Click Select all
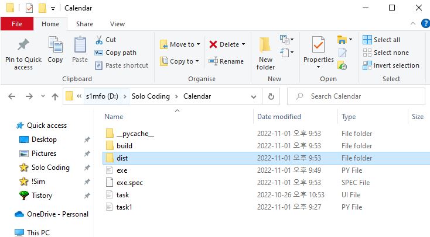Screen dimensions: 430x237 381,40
